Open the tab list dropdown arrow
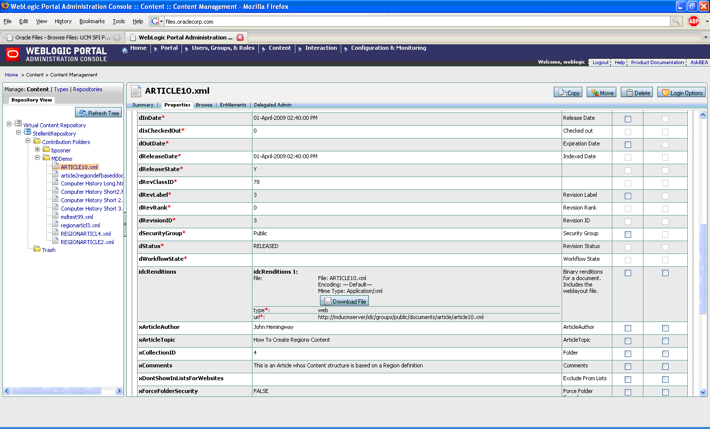710x429 pixels. coord(705,37)
